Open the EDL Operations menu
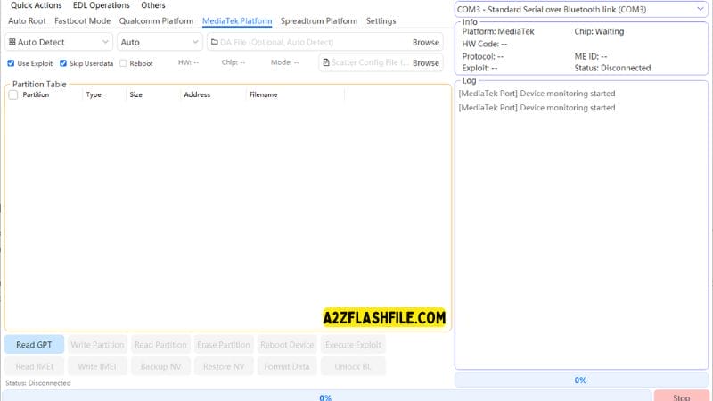The image size is (713, 401). 101,5
